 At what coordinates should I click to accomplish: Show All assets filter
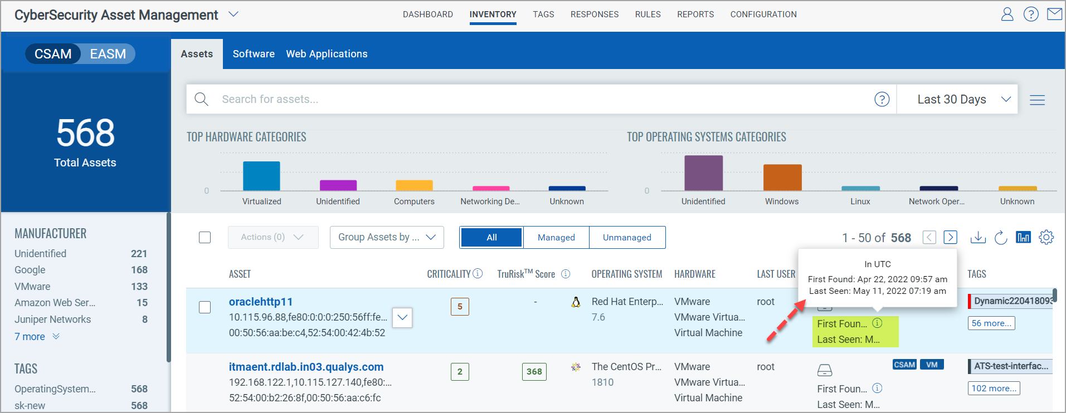tap(491, 237)
